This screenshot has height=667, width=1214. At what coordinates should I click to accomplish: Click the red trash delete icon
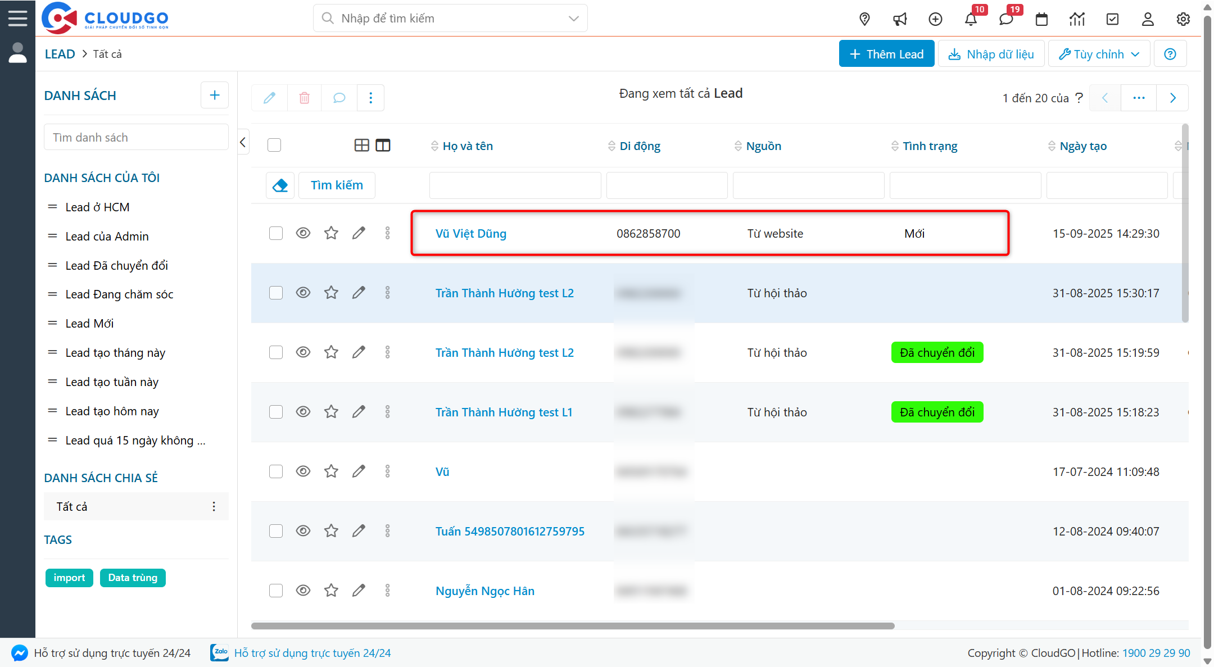304,98
